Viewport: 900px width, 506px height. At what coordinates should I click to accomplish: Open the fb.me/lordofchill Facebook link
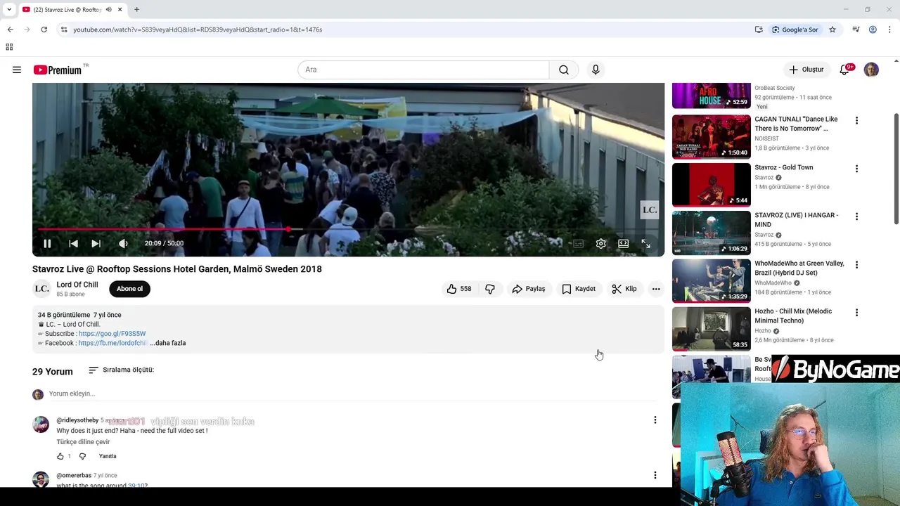click(112, 343)
